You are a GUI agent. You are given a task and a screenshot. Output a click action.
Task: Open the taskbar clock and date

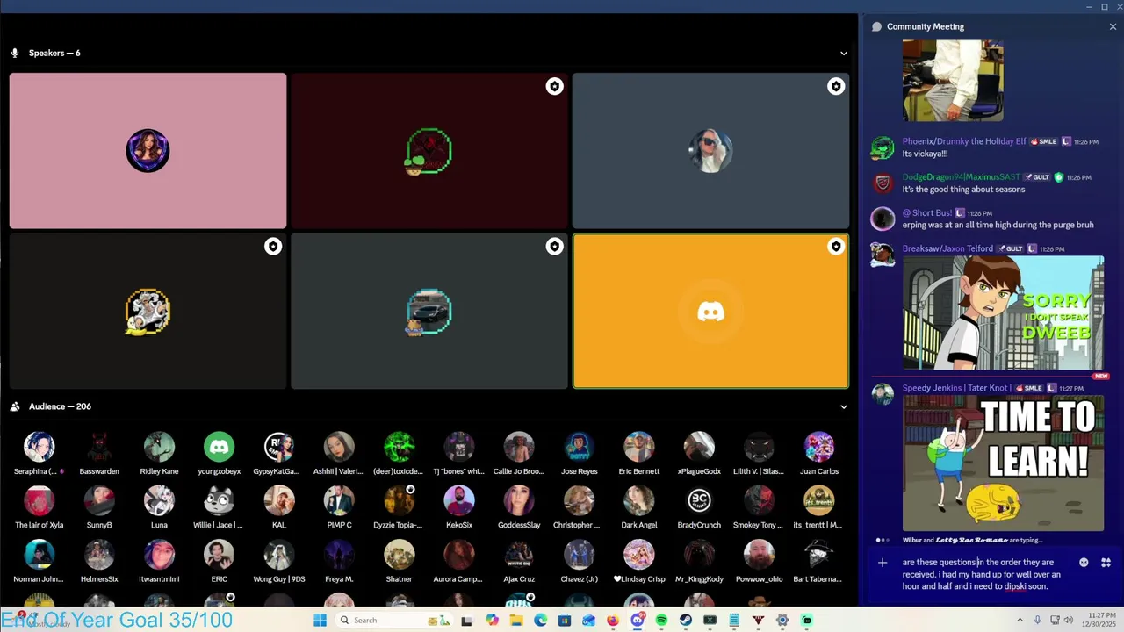(1100, 621)
